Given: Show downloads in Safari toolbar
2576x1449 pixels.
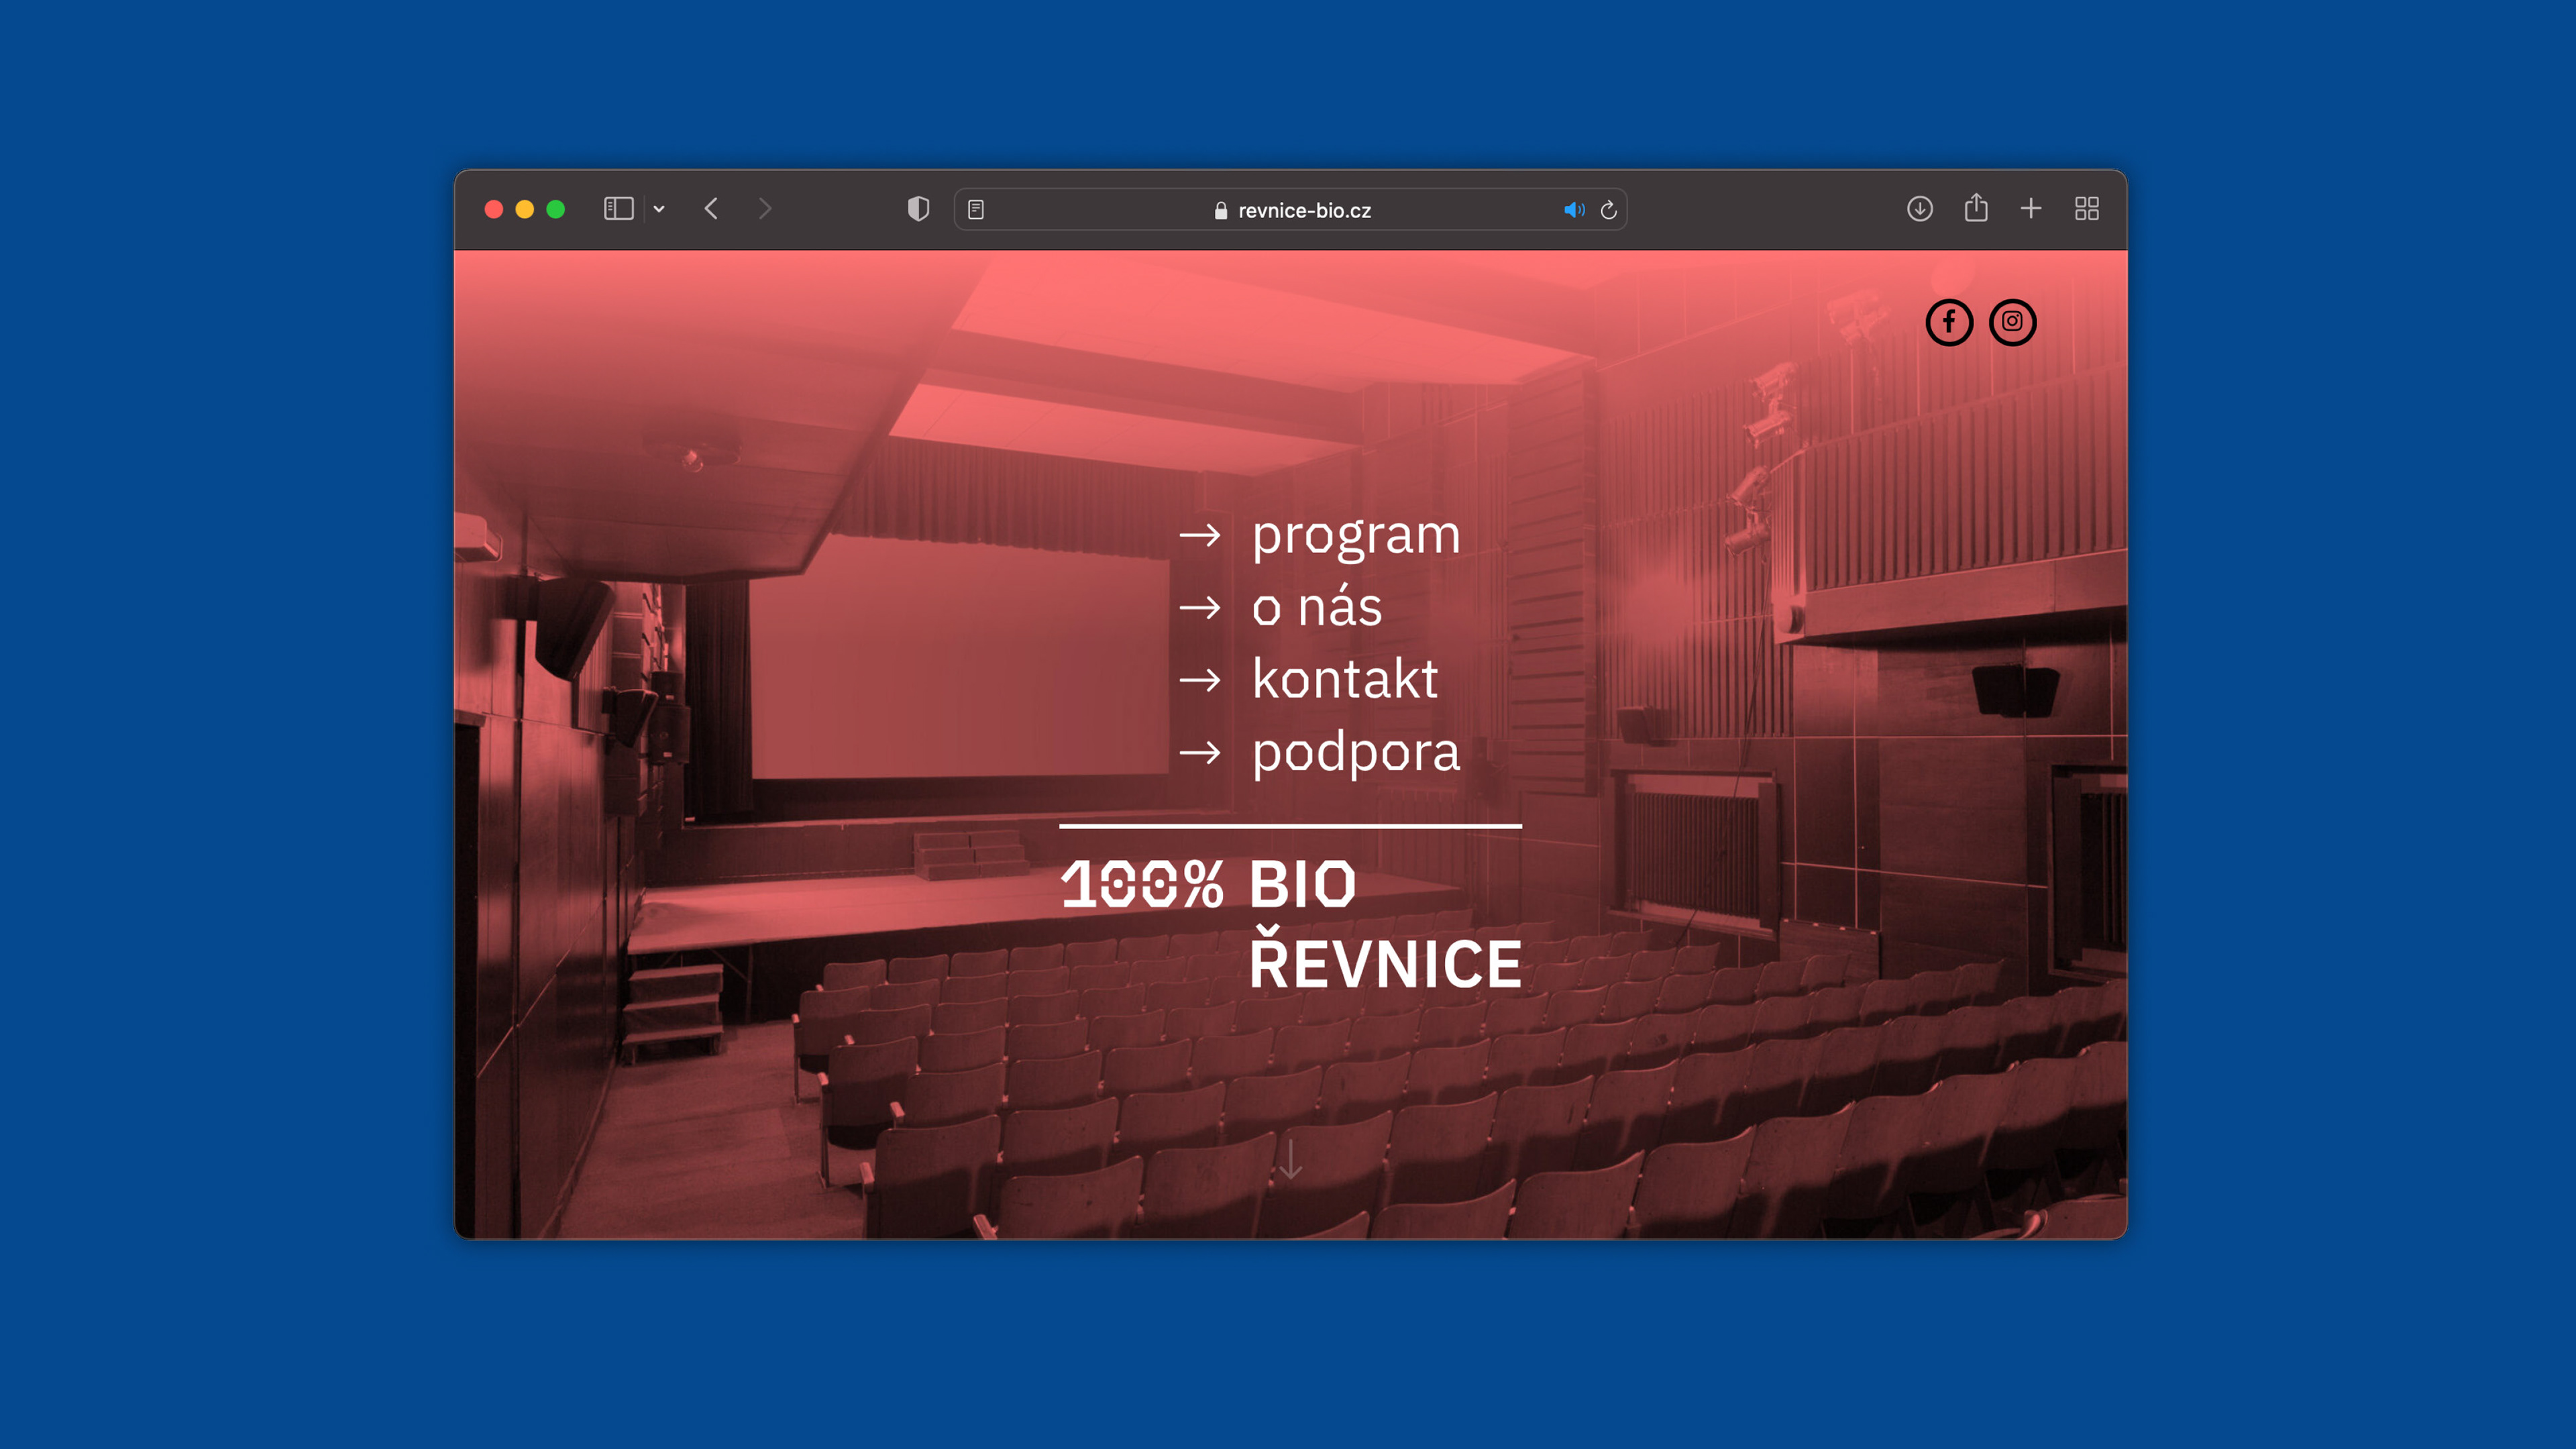Looking at the screenshot, I should pyautogui.click(x=1919, y=209).
